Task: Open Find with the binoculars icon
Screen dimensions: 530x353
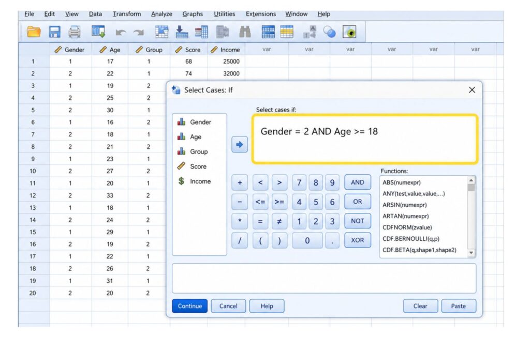Action: click(245, 32)
